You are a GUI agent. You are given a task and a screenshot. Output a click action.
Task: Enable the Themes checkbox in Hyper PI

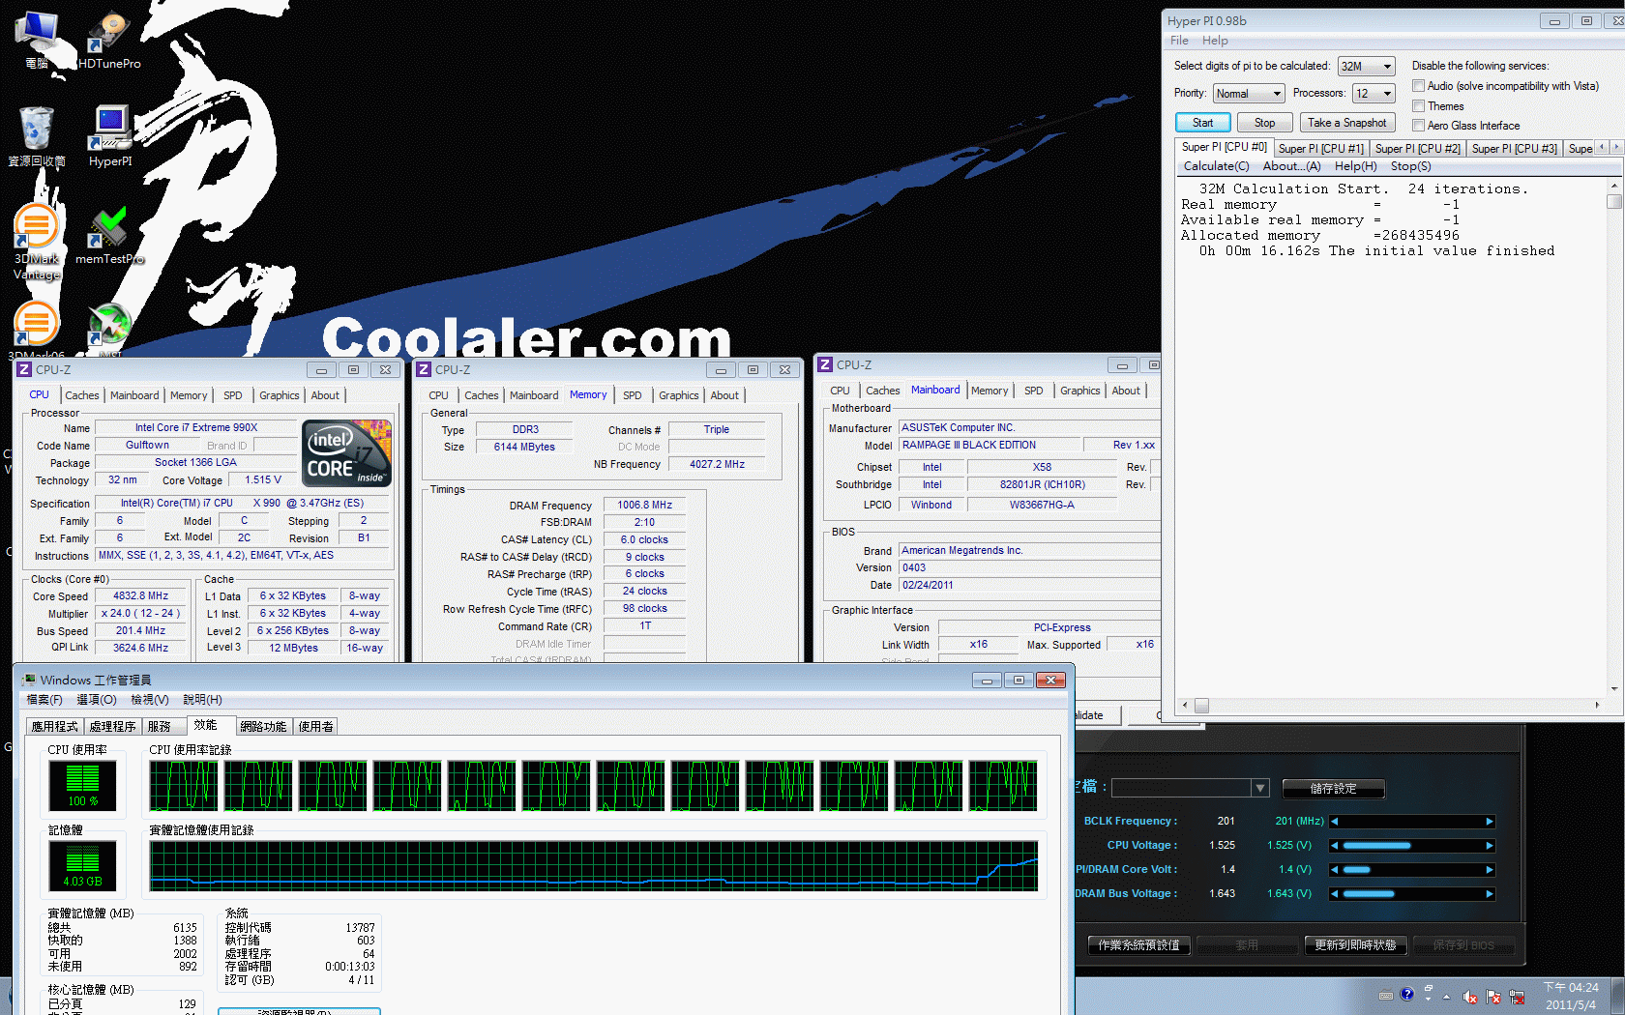1418,106
